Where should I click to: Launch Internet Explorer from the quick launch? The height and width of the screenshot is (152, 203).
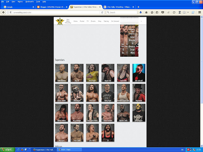click(x=18, y=150)
